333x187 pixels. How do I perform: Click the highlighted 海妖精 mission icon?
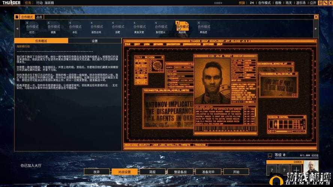(x=182, y=27)
